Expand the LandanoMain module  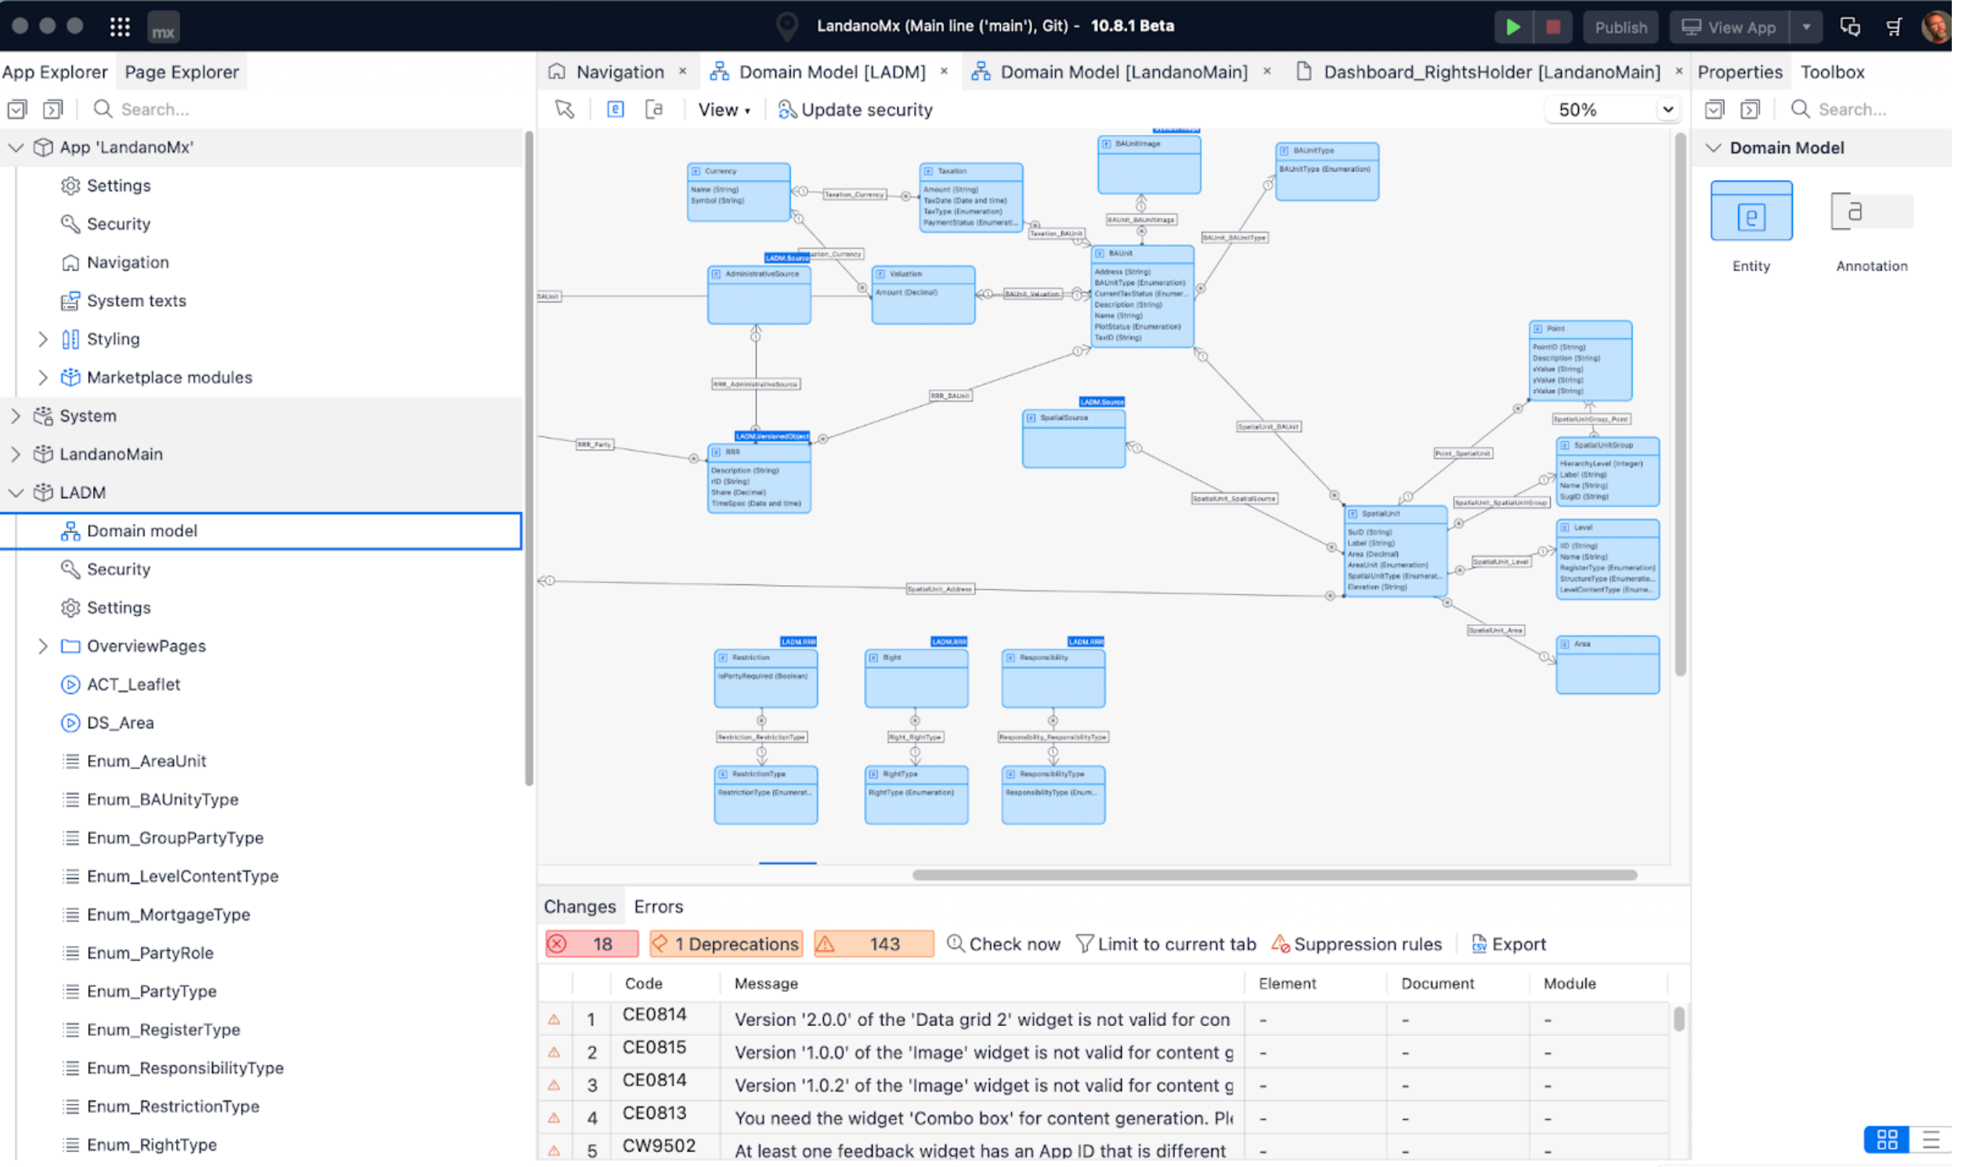point(16,453)
